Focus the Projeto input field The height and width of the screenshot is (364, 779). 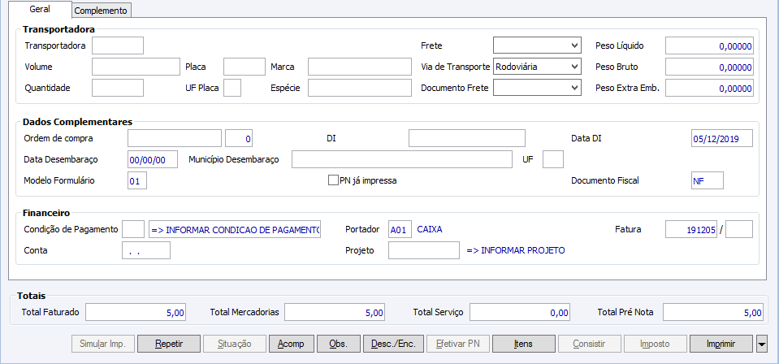point(423,250)
